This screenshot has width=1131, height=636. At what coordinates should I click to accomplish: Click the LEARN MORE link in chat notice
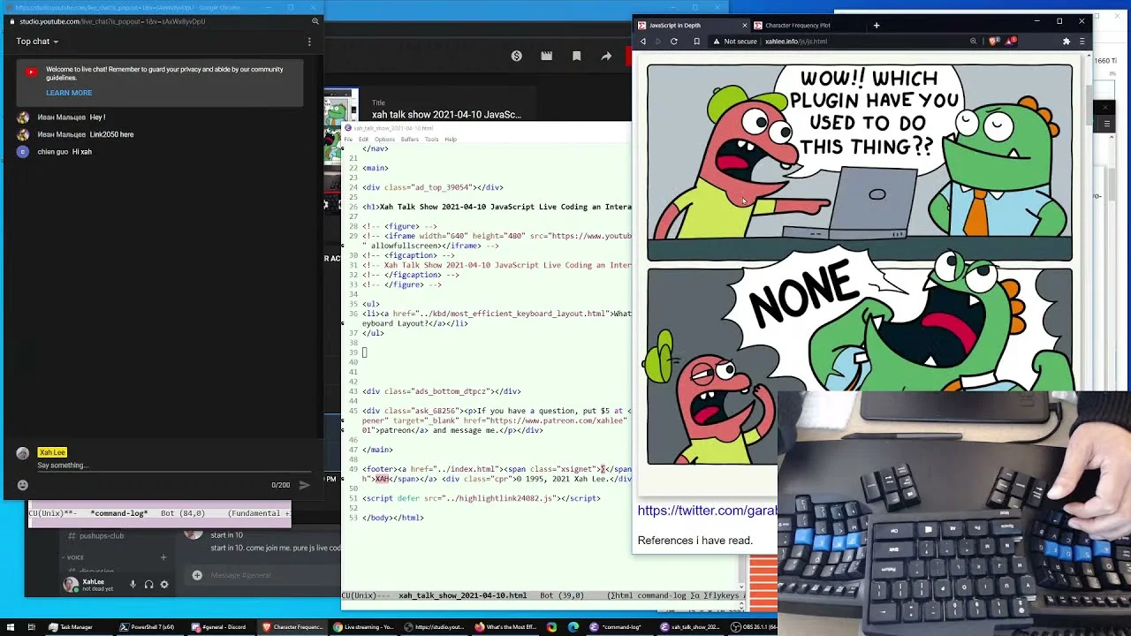(x=69, y=93)
